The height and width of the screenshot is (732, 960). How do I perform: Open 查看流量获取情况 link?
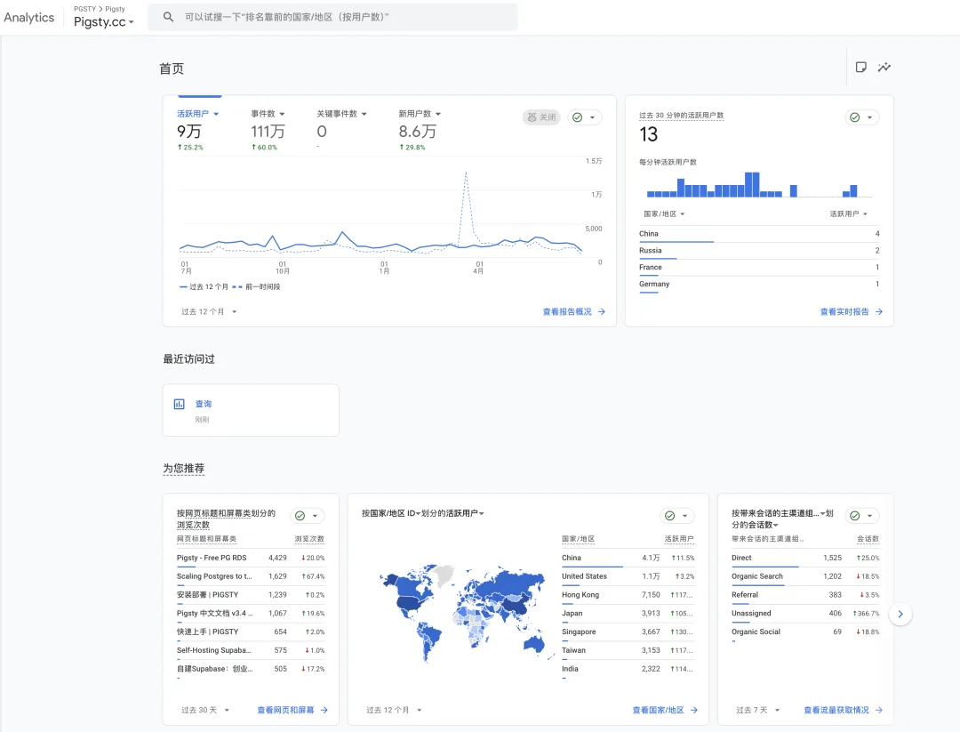pos(836,710)
